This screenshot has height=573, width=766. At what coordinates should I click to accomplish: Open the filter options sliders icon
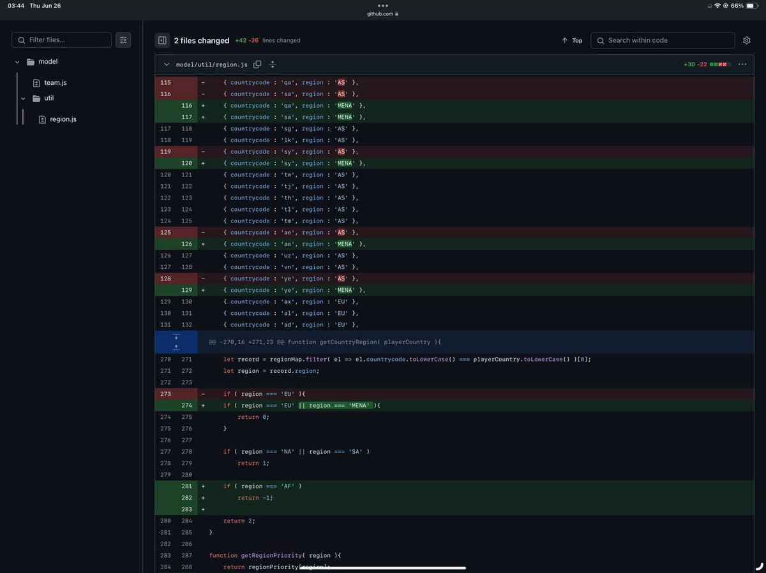coord(123,40)
